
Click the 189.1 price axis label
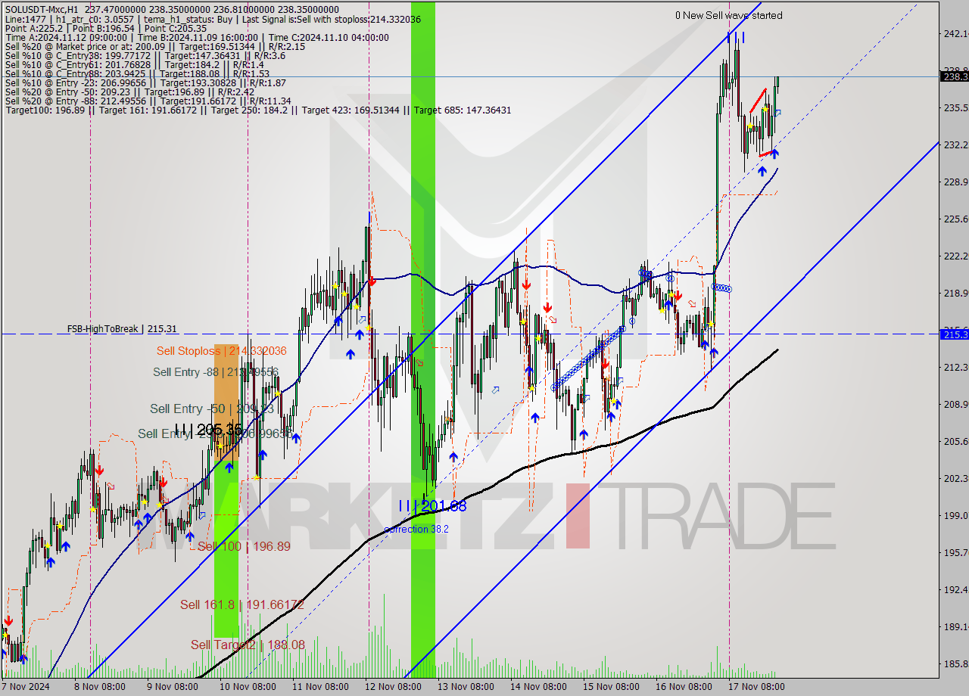coord(955,626)
